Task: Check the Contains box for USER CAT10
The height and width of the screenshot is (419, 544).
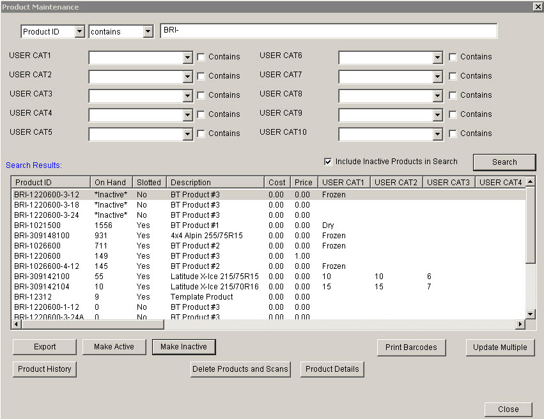Action: pyautogui.click(x=453, y=133)
